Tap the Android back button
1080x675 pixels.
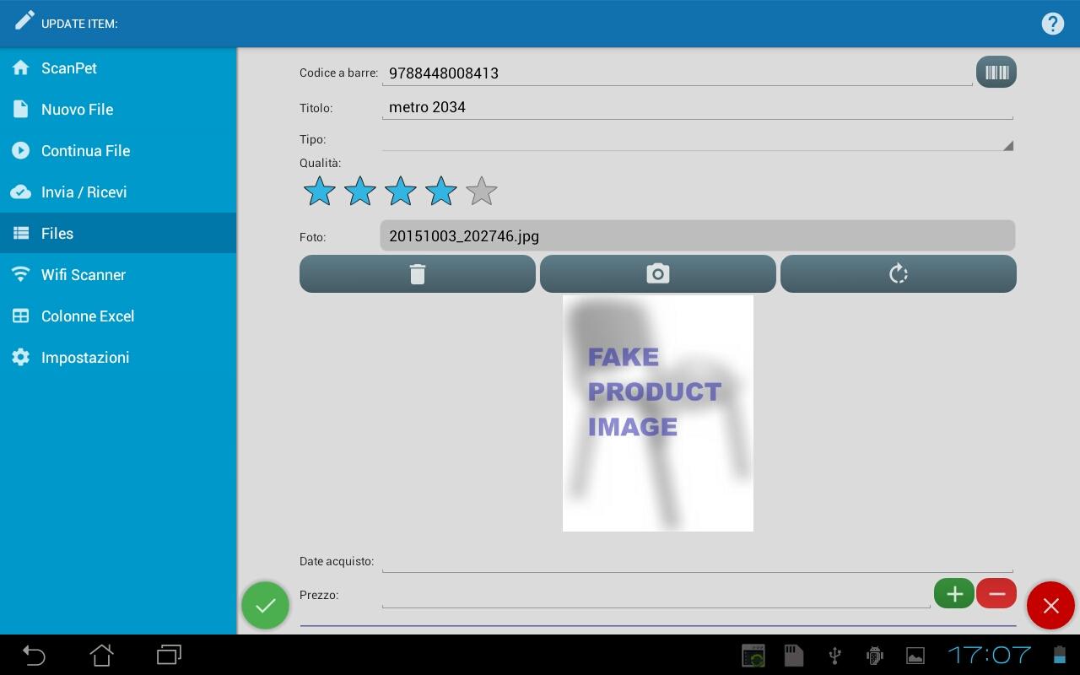click(x=34, y=655)
